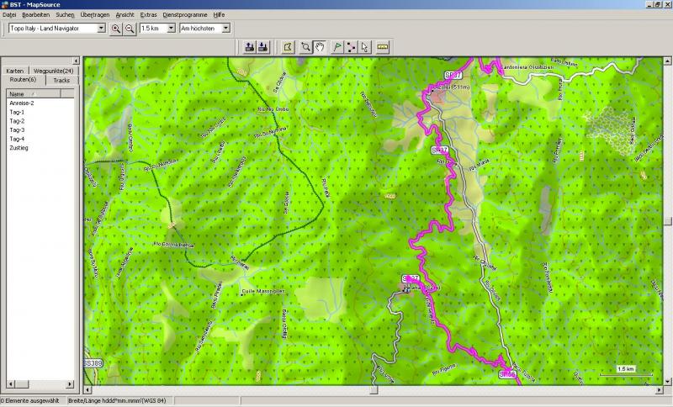Select the distance measure ruler tool
Viewport: 673px width, 407px height.
(383, 46)
